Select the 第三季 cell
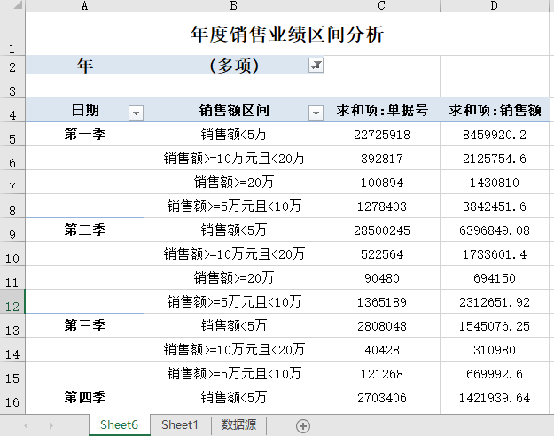Viewport: 554px width, 436px height. (x=85, y=325)
